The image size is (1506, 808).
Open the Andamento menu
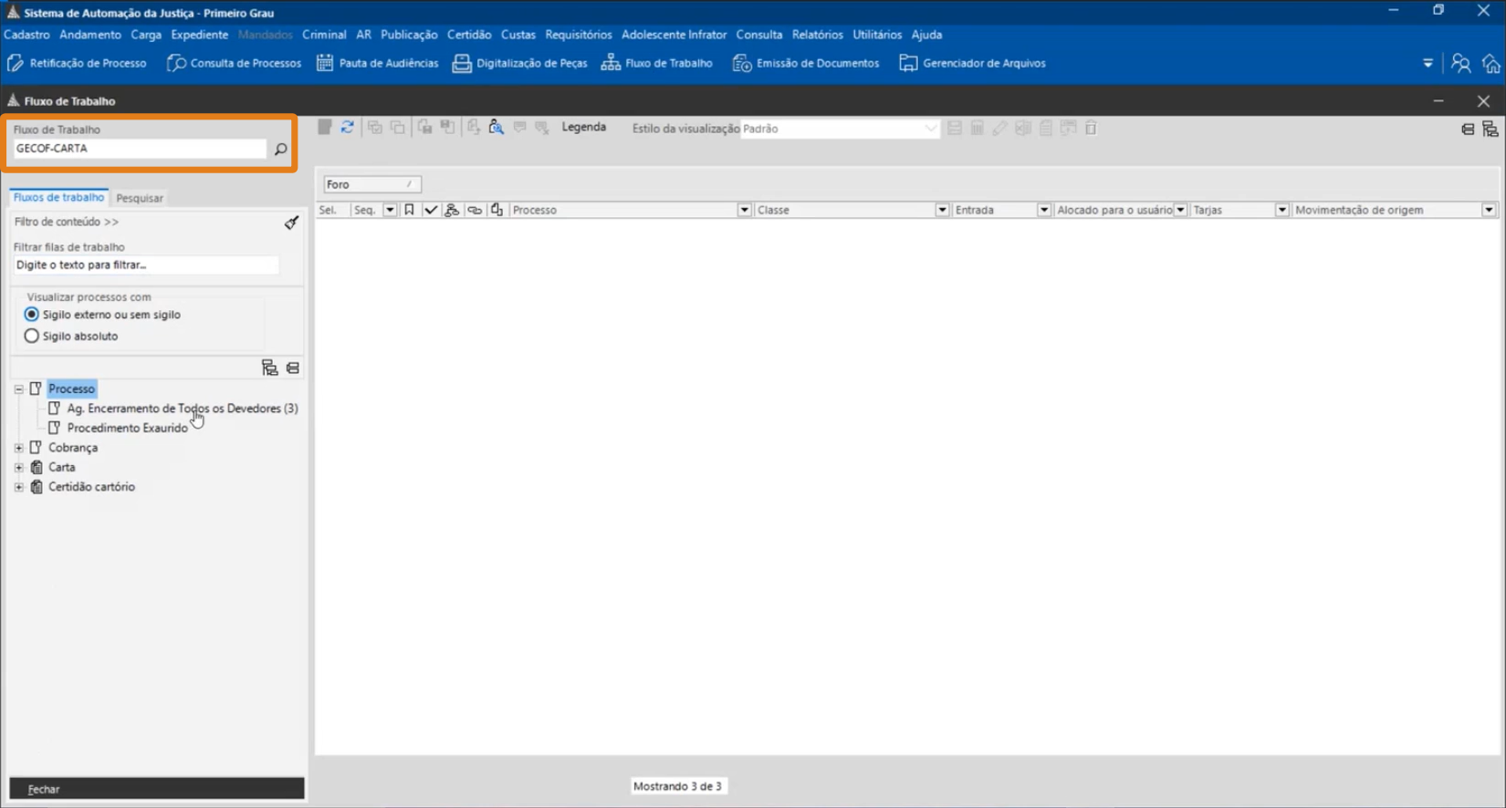click(90, 35)
